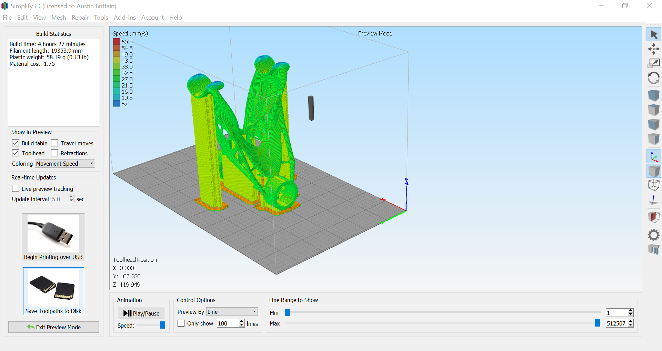Toggle wireframe rendering icon
Viewport: 662px width, 351px height.
pyautogui.click(x=654, y=185)
